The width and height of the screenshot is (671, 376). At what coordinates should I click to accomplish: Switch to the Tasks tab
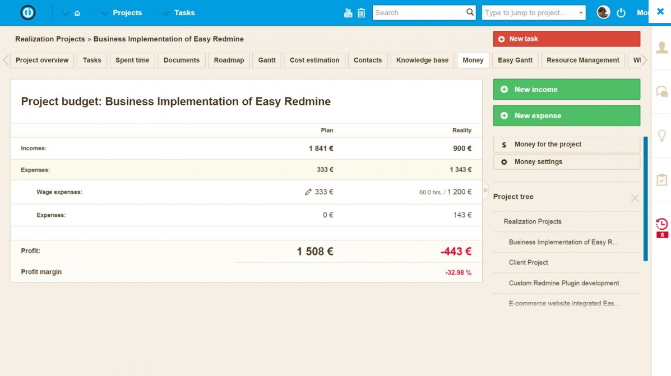[x=92, y=61]
